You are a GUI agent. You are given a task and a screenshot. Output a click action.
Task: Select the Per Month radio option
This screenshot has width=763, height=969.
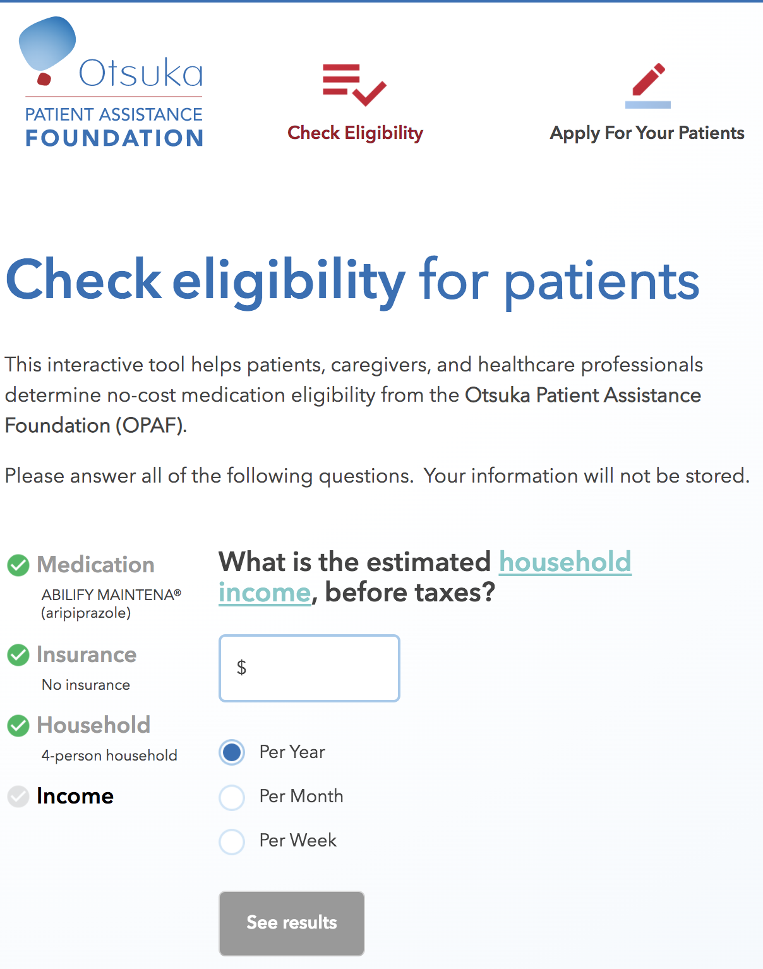point(232,797)
